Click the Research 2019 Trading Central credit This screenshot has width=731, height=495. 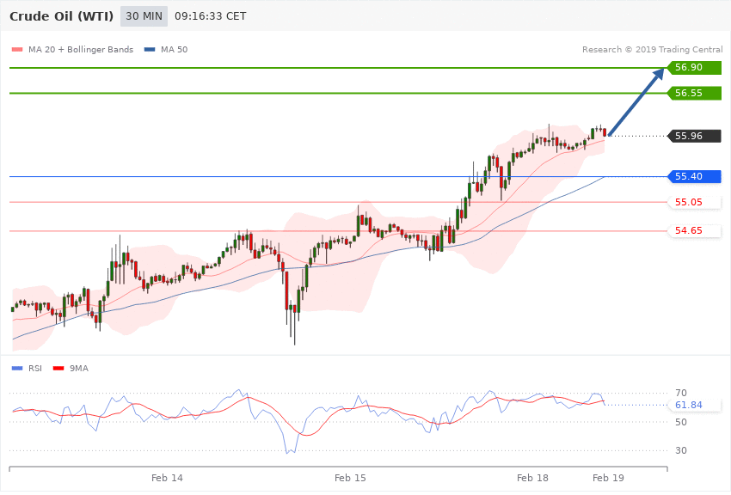pyautogui.click(x=652, y=49)
